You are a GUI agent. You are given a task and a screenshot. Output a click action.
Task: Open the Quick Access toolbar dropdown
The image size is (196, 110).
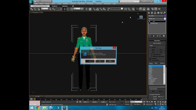tap(51, 1)
